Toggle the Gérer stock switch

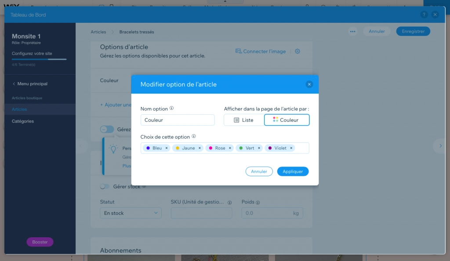pyautogui.click(x=105, y=186)
